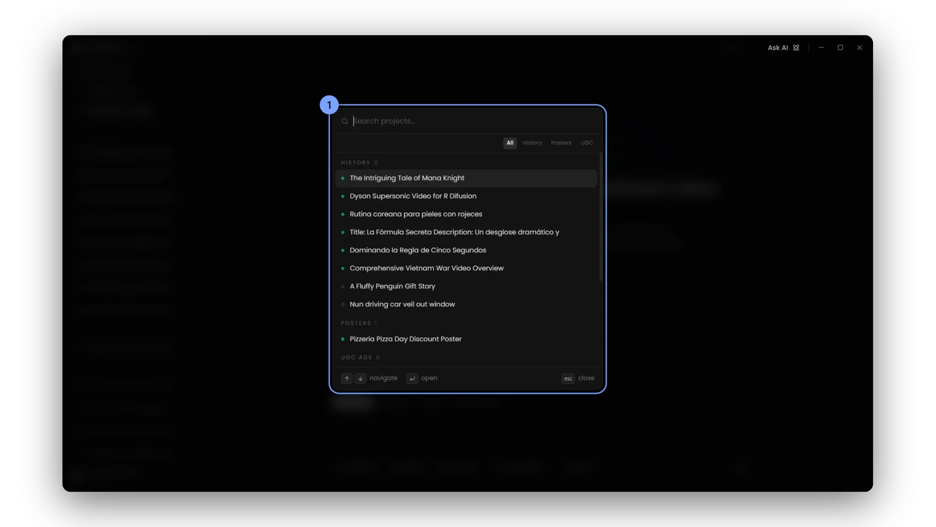The height and width of the screenshot is (527, 936).
Task: Open The Intriguing Tale of Mana Knight
Action: [466, 178]
